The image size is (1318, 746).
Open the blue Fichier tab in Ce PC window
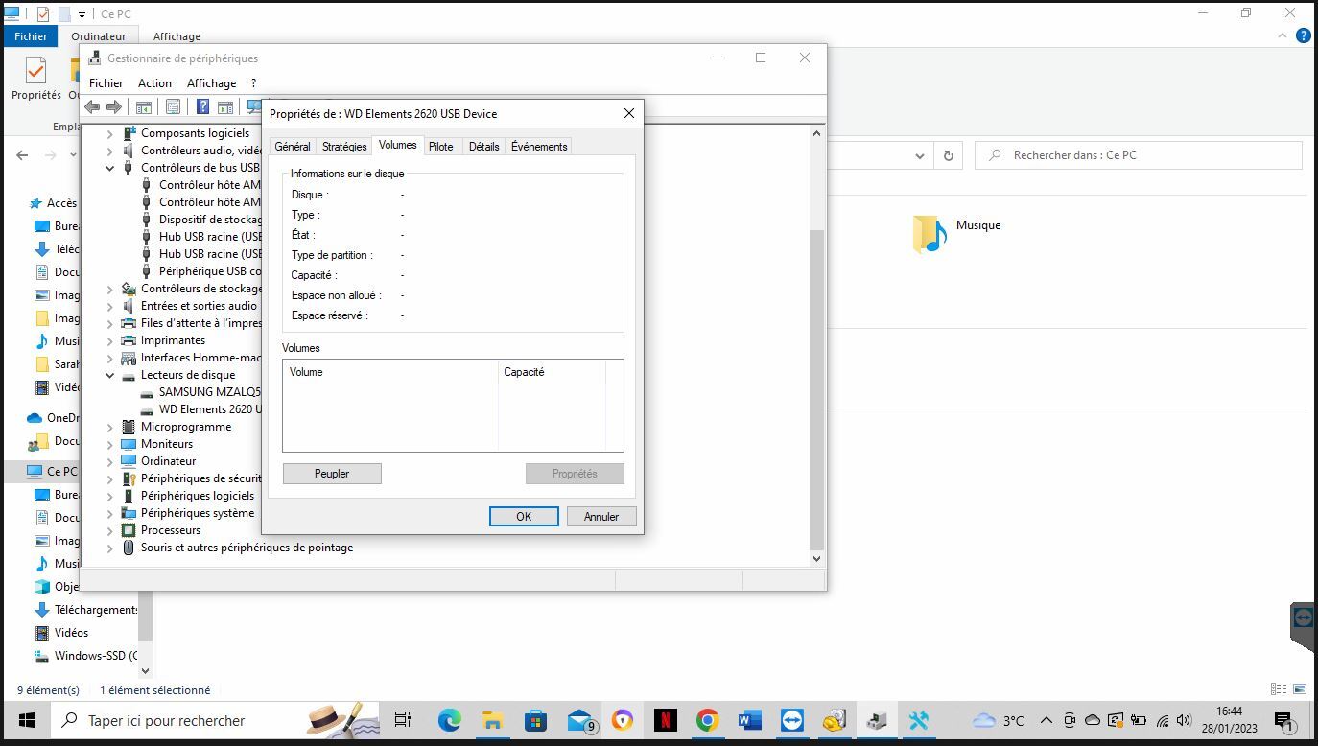pyautogui.click(x=31, y=36)
